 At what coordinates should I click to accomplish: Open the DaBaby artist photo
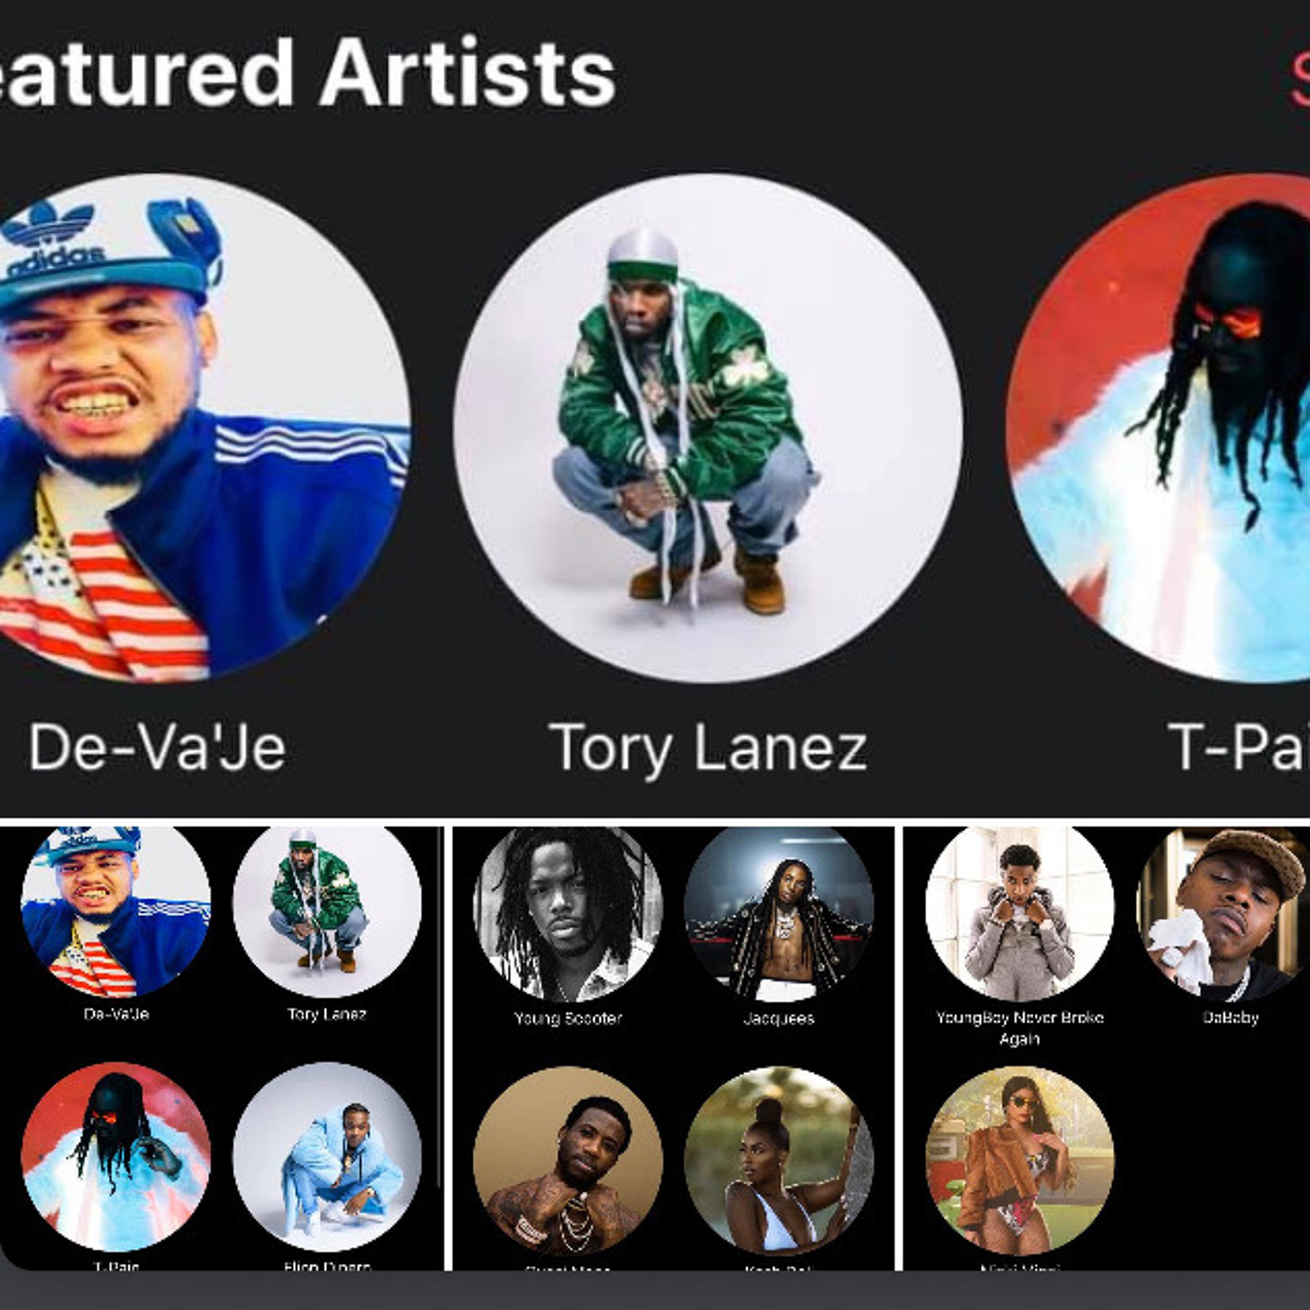[1223, 914]
